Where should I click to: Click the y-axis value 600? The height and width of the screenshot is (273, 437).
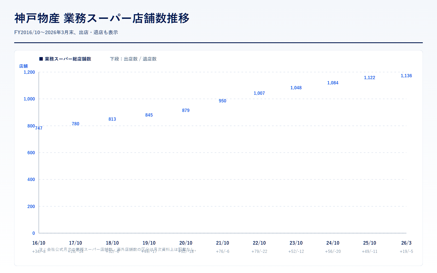click(31, 153)
